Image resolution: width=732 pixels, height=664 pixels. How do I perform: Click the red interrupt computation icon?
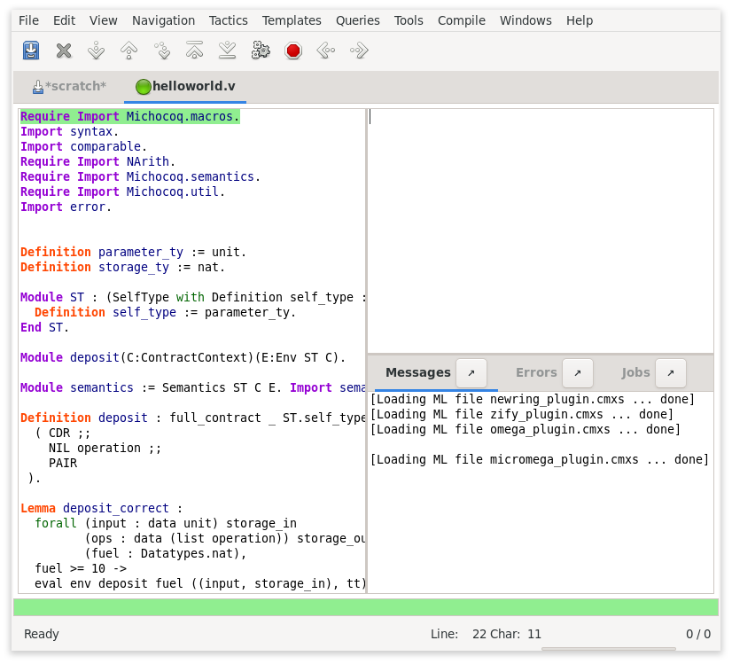pos(292,51)
